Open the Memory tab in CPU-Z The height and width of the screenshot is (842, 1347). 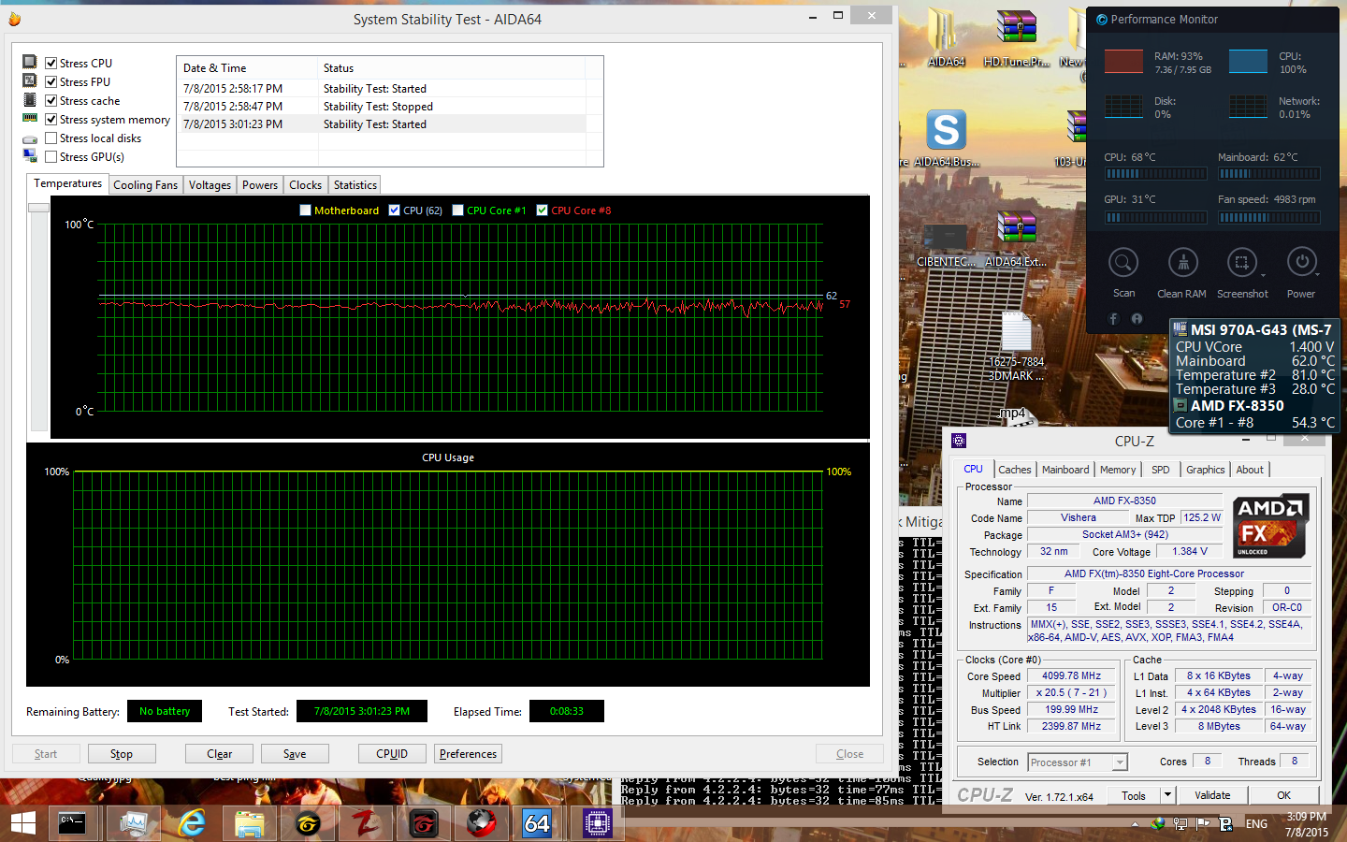[x=1118, y=469]
